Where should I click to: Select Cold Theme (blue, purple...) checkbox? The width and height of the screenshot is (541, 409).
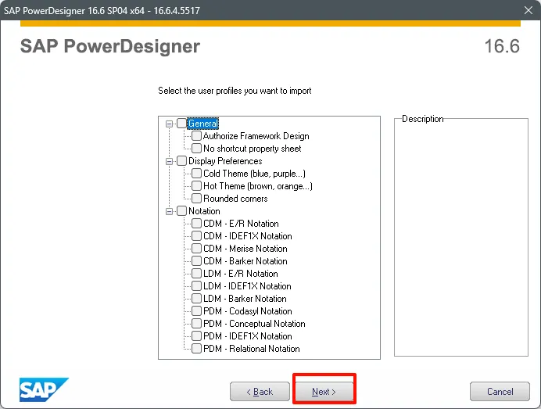pos(196,174)
